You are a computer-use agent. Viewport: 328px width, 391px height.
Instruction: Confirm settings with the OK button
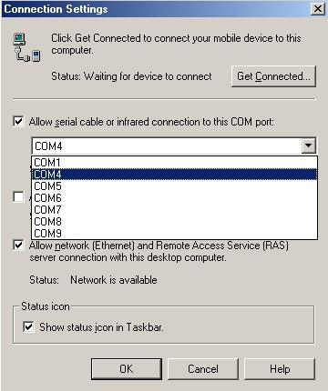[127, 369]
